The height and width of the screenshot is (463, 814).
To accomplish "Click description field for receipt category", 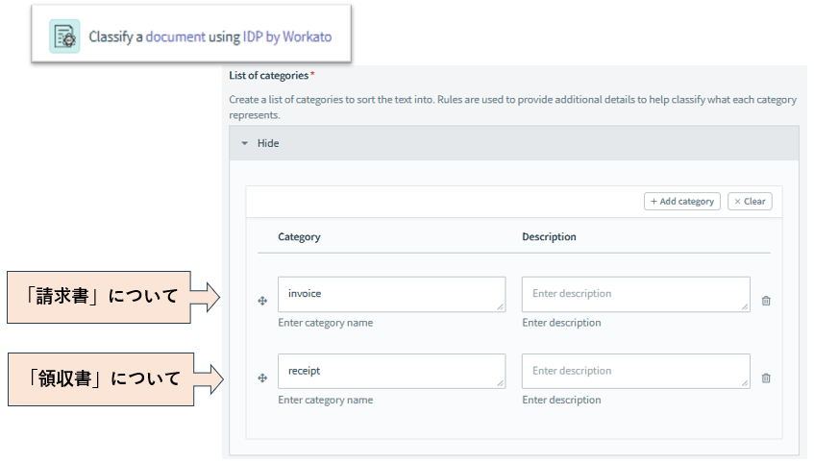I will 635,371.
